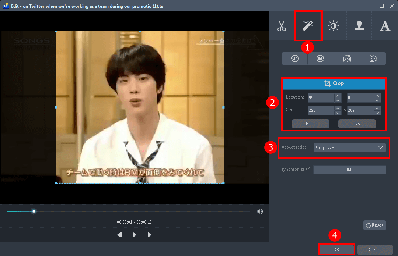The width and height of the screenshot is (398, 256).
Task: Step forward one frame
Action: click(x=149, y=235)
